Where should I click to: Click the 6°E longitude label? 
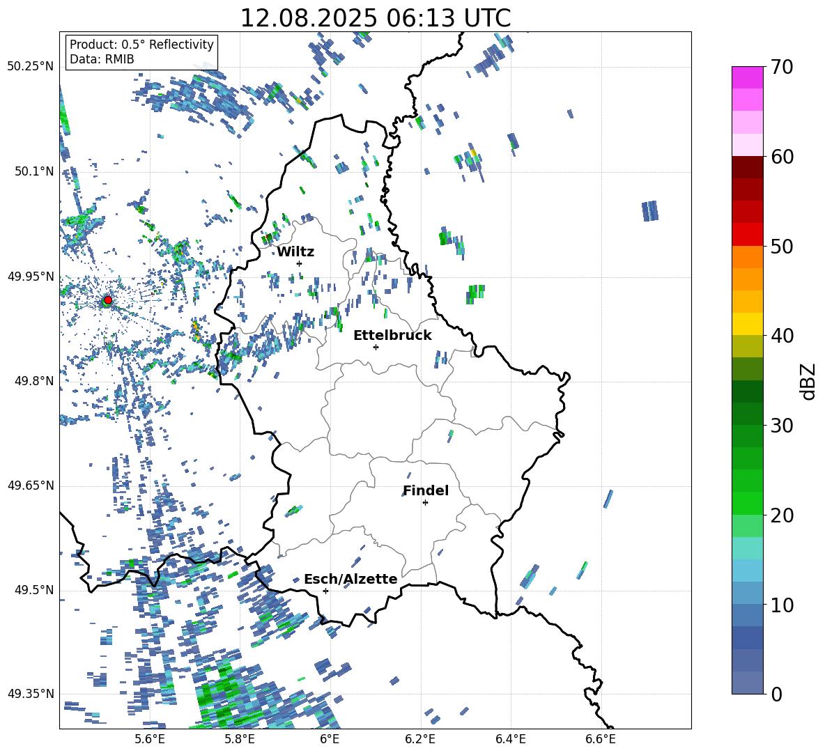coord(330,739)
